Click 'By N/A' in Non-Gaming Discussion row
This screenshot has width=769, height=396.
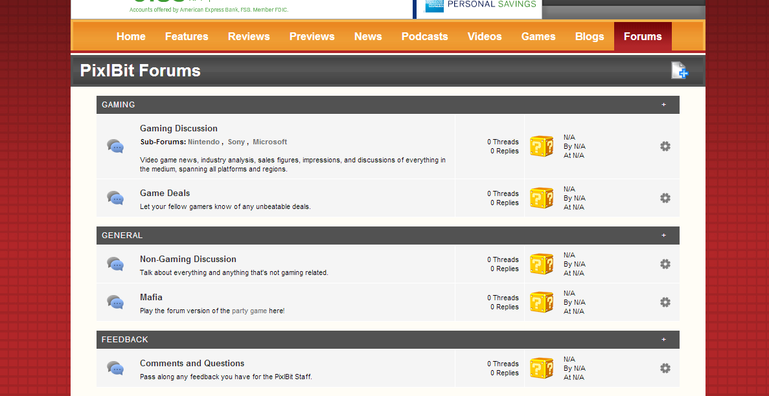coord(574,263)
